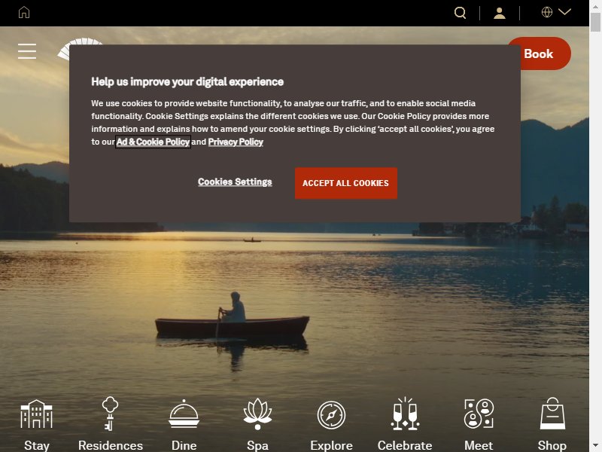This screenshot has width=602, height=452.
Task: Click the scrollbar down arrow
Action: coord(595,446)
